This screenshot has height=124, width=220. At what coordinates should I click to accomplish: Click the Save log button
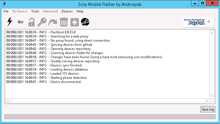[208, 109]
